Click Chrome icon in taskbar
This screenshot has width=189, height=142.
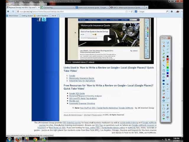click(35, 139)
